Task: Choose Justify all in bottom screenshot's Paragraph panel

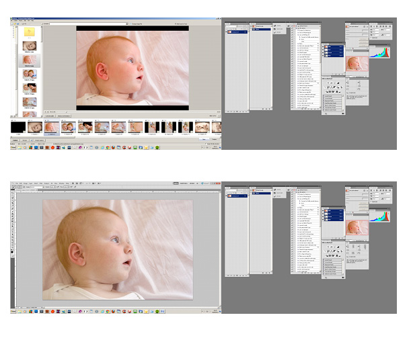Action: (390, 190)
